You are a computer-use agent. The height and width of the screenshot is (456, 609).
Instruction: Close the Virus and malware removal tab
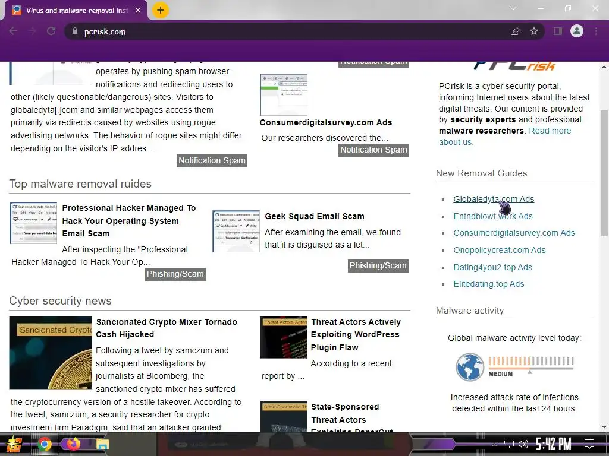(x=138, y=11)
